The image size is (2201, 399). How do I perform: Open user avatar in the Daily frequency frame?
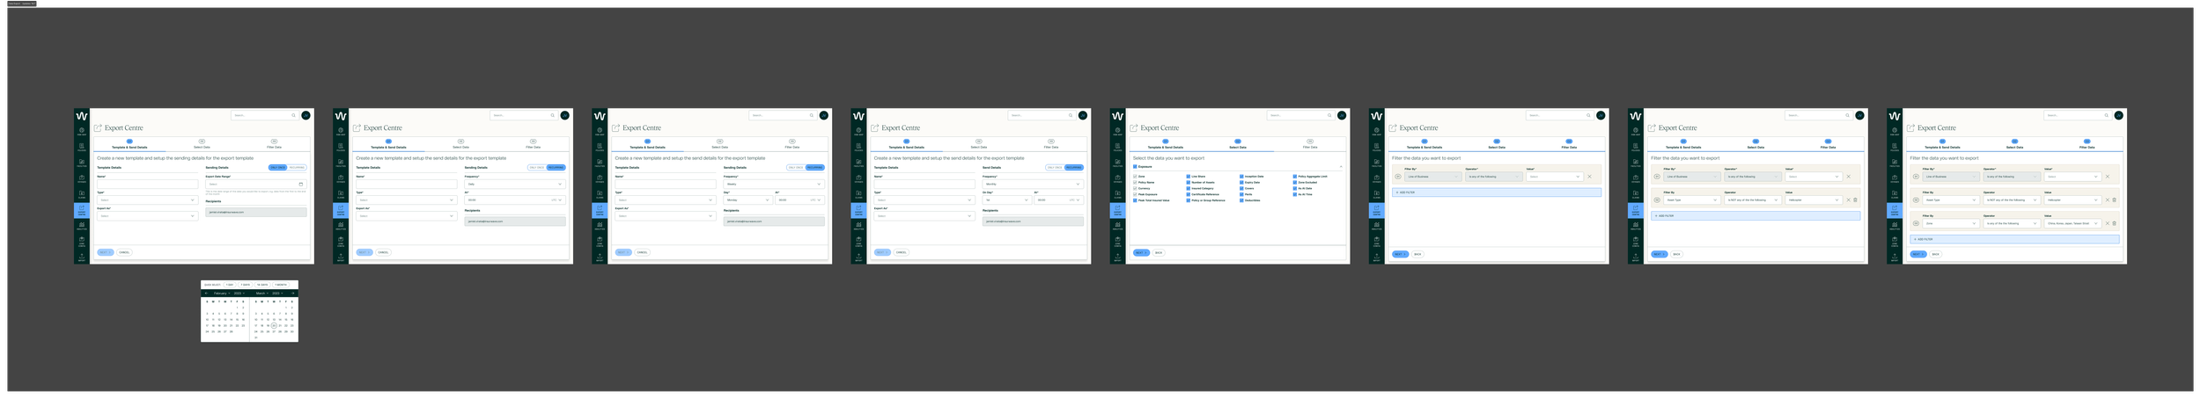(x=564, y=115)
